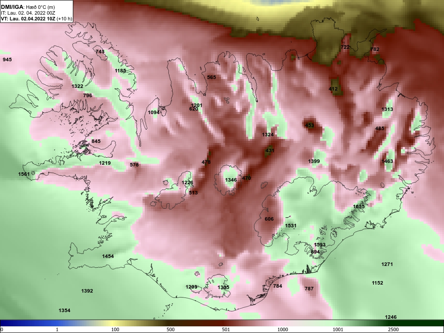The width and height of the screenshot is (444, 333).
Task: Select the 1463 height value
Action: point(387,161)
